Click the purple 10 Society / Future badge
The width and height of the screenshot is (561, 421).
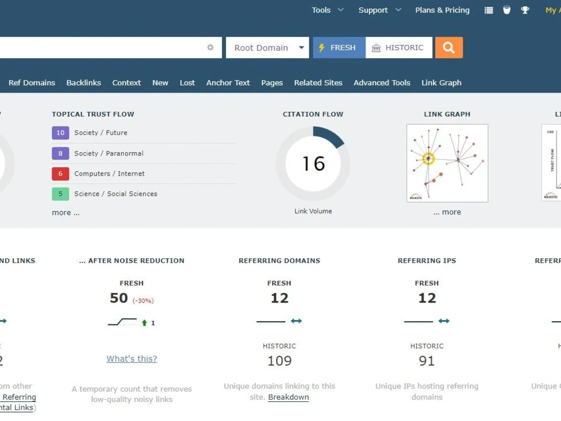[x=61, y=133]
